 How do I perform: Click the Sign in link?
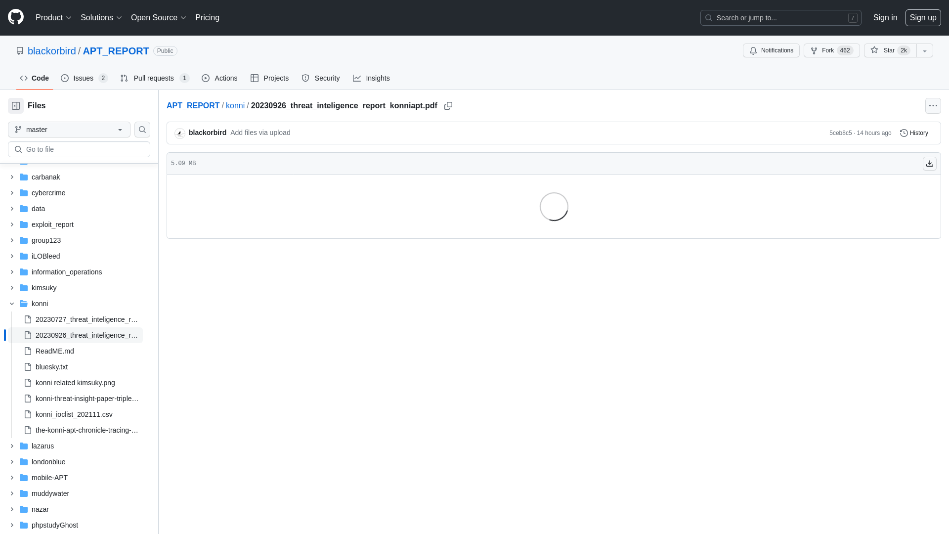pos(885,18)
